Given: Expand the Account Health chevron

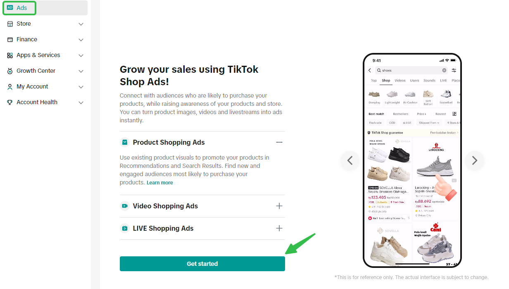Looking at the screenshot, I should pos(81,103).
